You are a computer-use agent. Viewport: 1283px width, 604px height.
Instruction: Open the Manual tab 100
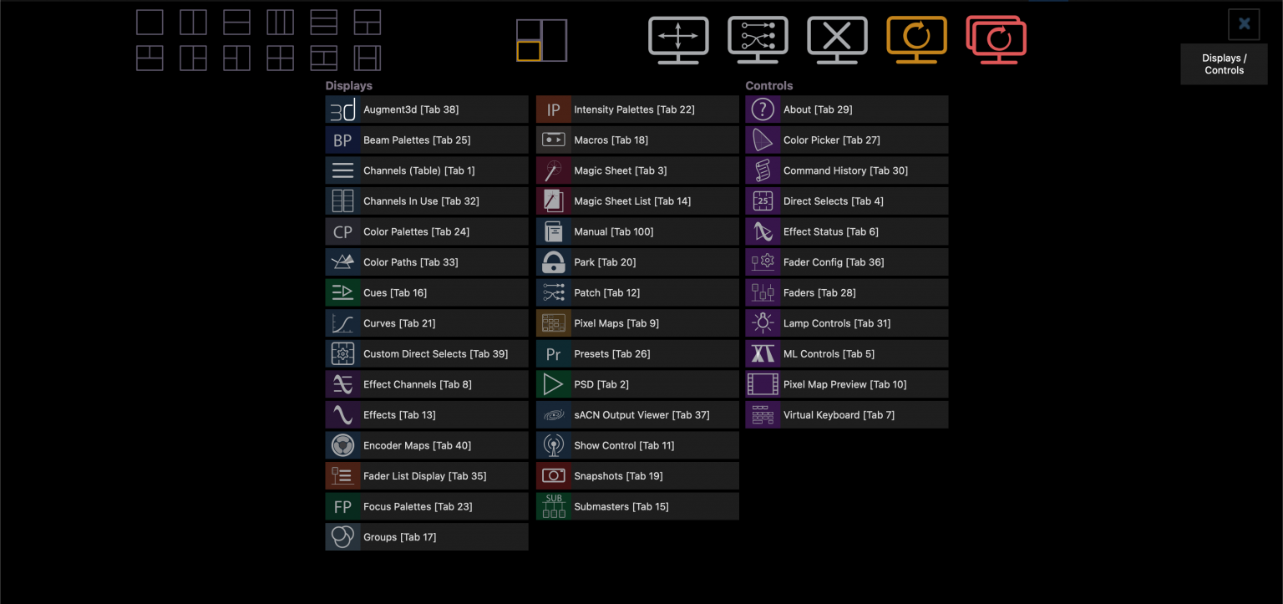point(637,231)
